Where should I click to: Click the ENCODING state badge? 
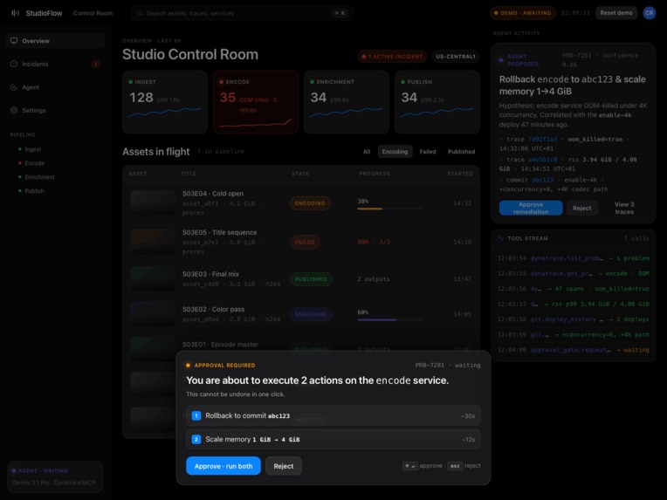tap(310, 203)
